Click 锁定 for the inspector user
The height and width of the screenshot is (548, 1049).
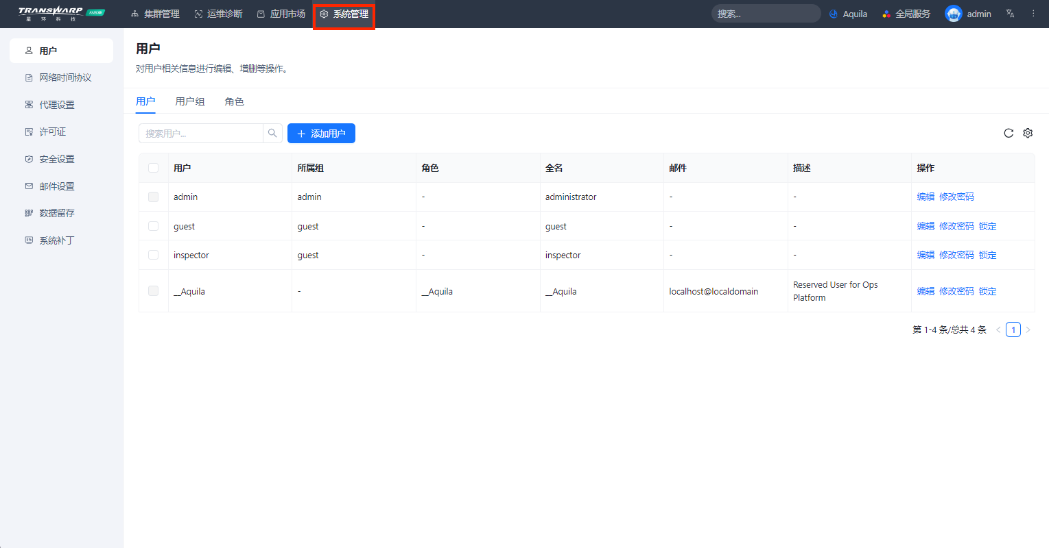pyautogui.click(x=987, y=255)
